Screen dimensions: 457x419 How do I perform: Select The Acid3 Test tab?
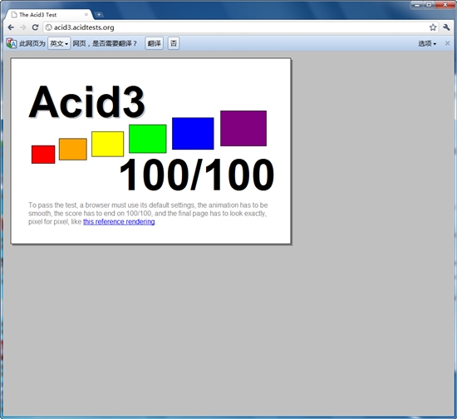click(48, 15)
